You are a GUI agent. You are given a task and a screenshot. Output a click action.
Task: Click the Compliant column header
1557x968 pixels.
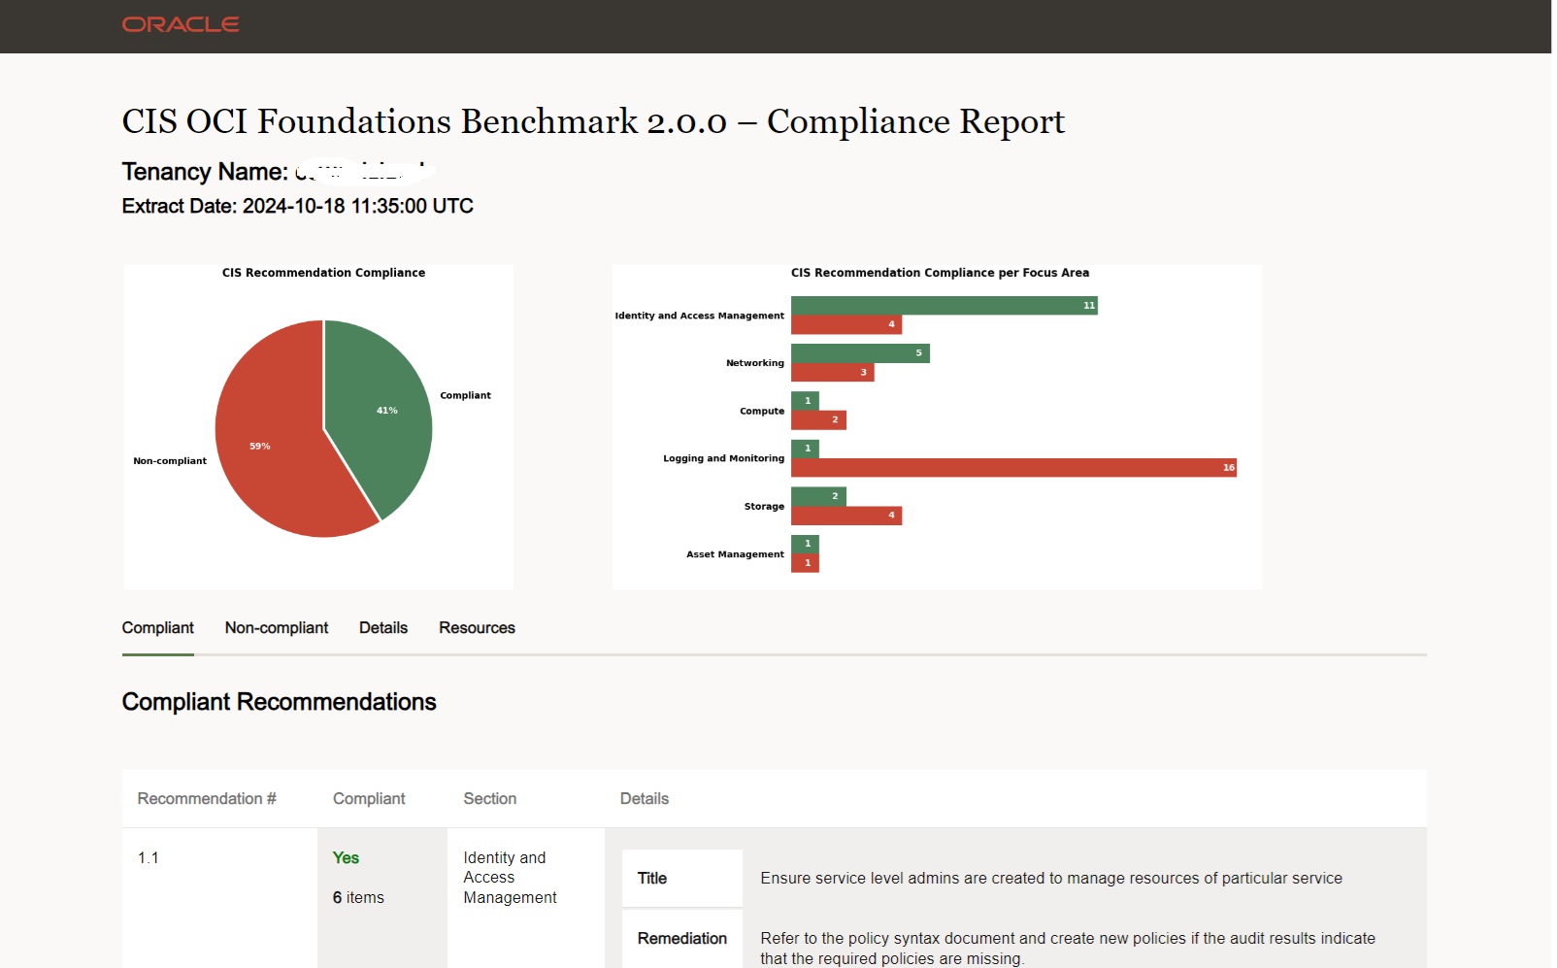(x=369, y=799)
